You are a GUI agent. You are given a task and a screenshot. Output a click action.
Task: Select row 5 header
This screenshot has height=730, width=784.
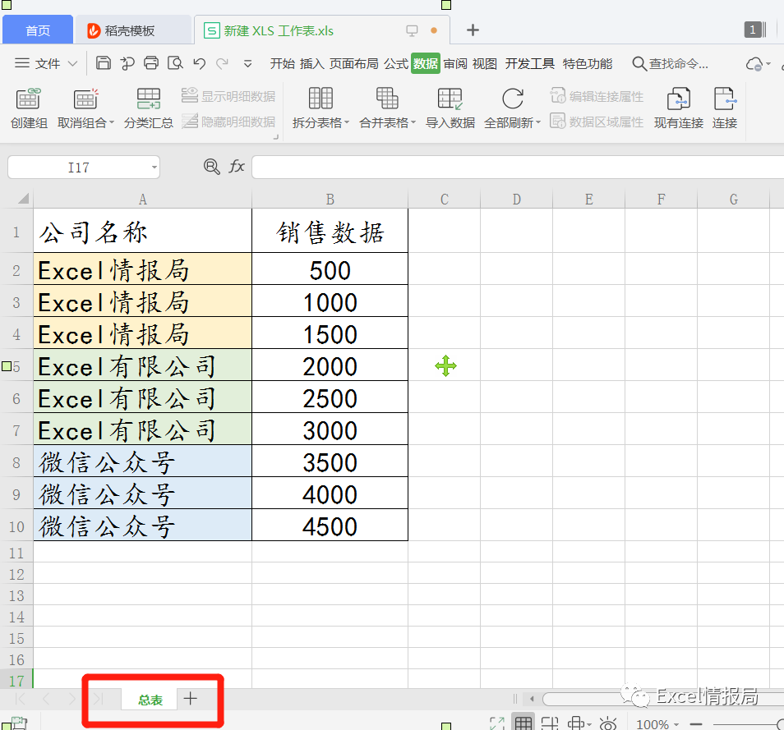[16, 367]
